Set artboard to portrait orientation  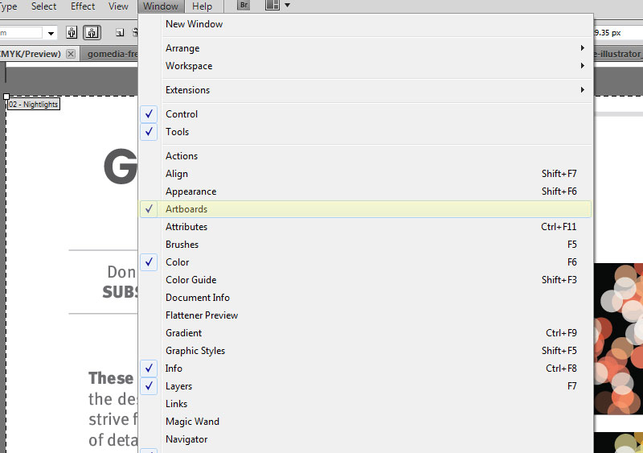pyautogui.click(x=72, y=33)
